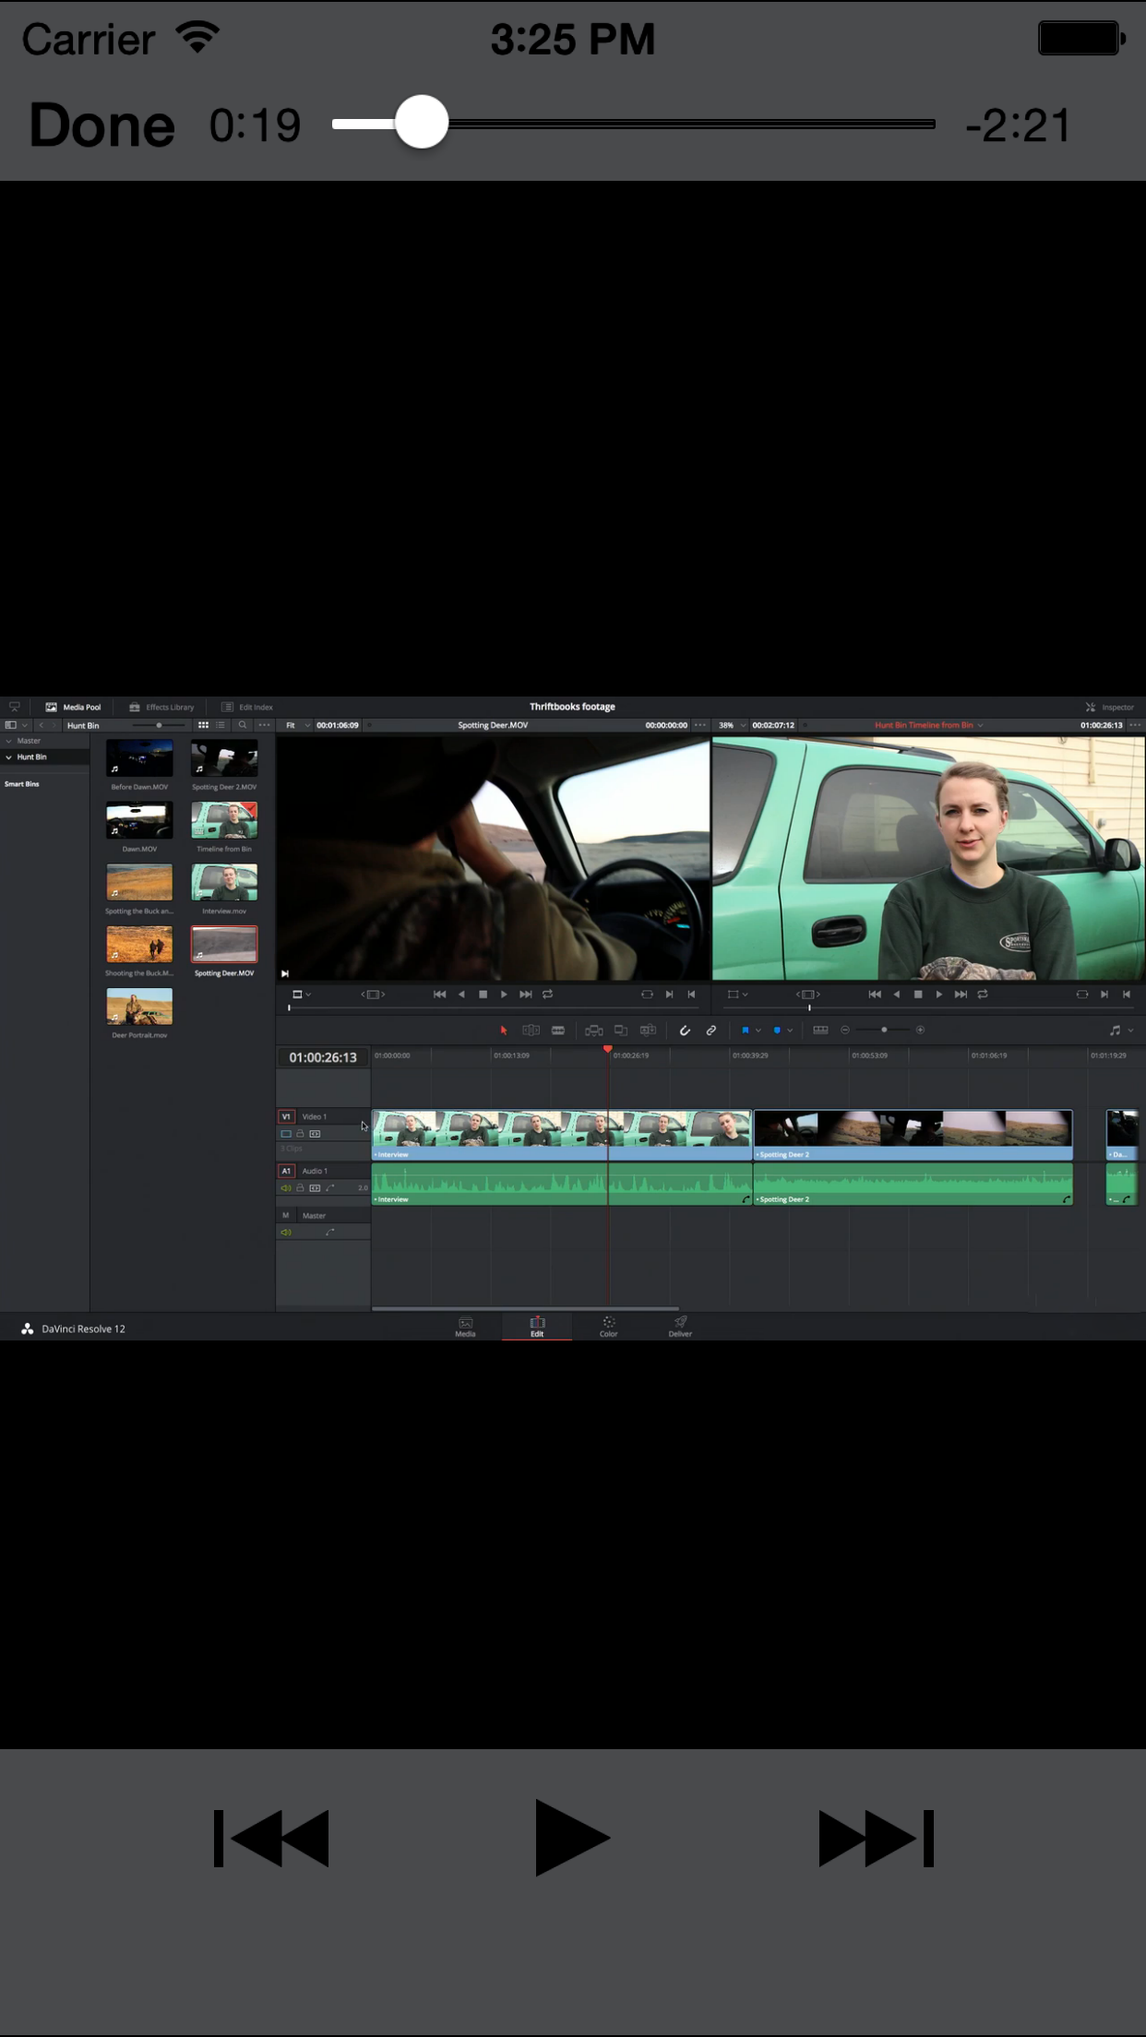The image size is (1146, 2037).
Task: Switch to the Color page tab
Action: pos(608,1327)
